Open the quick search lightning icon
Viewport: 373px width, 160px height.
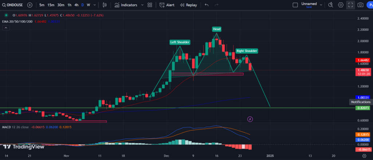point(331,5)
